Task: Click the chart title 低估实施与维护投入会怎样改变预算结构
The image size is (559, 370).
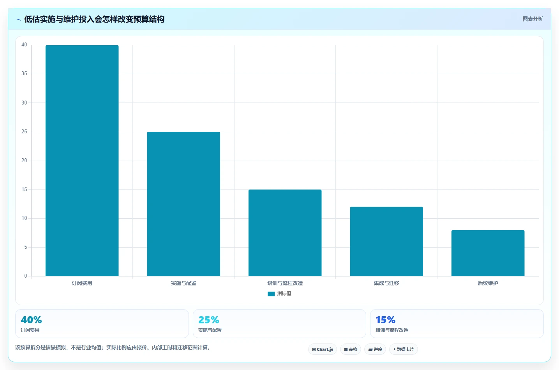Action: (94, 19)
